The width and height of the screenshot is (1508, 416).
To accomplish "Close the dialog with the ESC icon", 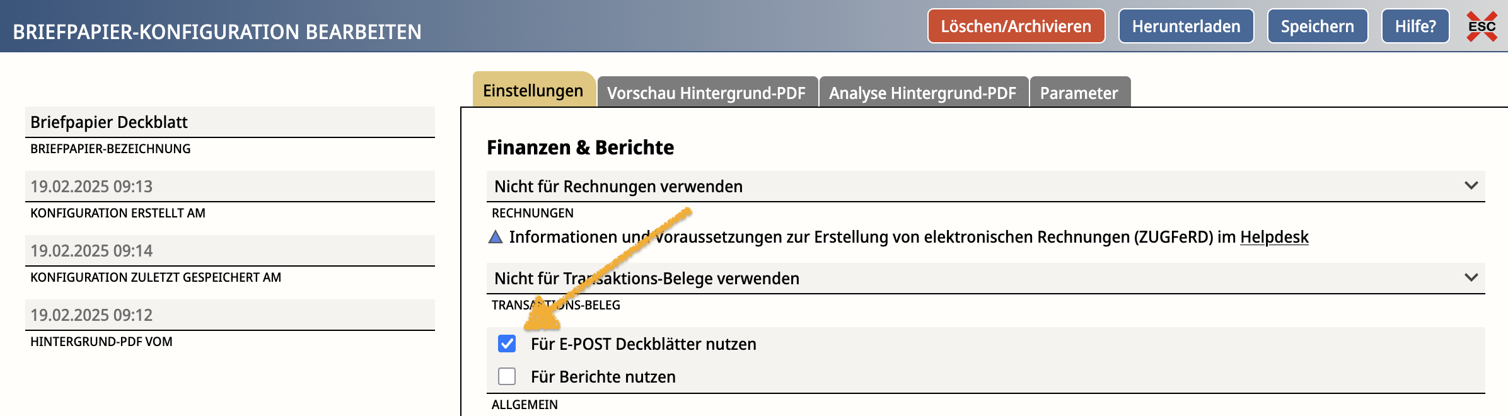I will (x=1481, y=26).
